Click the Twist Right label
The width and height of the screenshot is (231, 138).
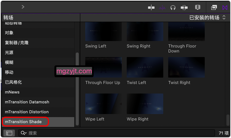click(x=179, y=82)
